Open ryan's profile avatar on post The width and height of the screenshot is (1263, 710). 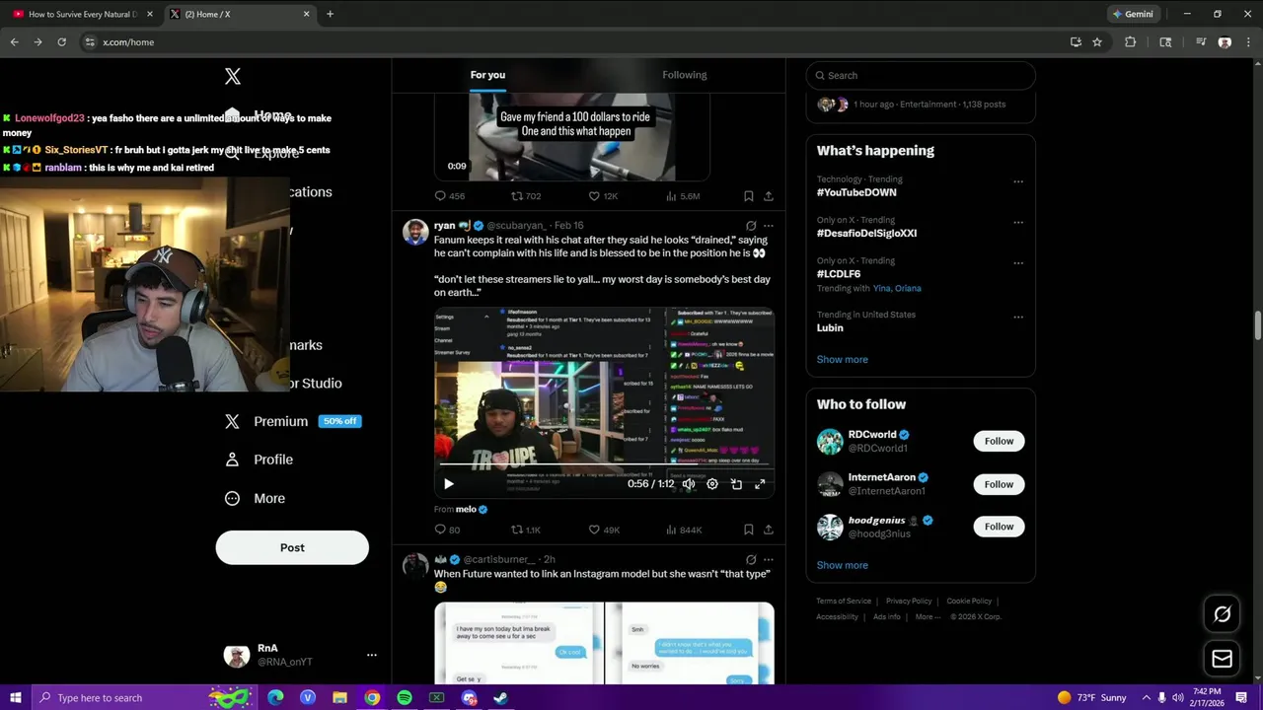point(415,233)
